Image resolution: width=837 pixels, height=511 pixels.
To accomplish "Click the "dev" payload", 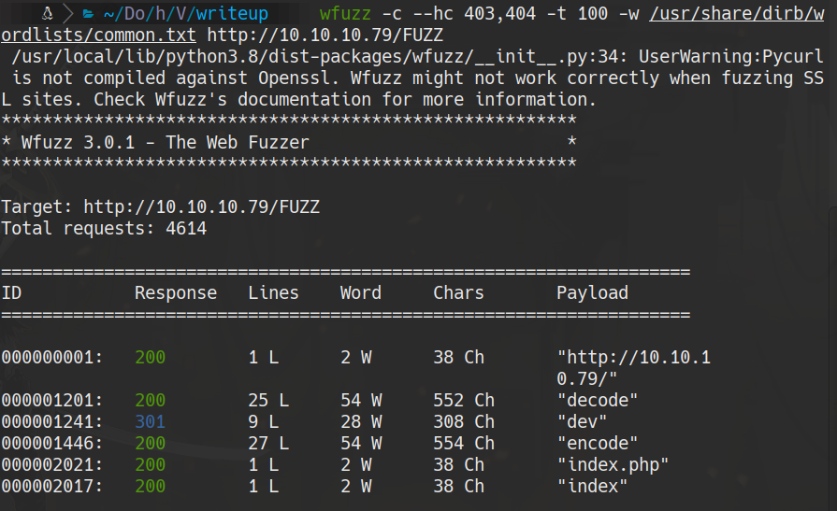I will (582, 422).
